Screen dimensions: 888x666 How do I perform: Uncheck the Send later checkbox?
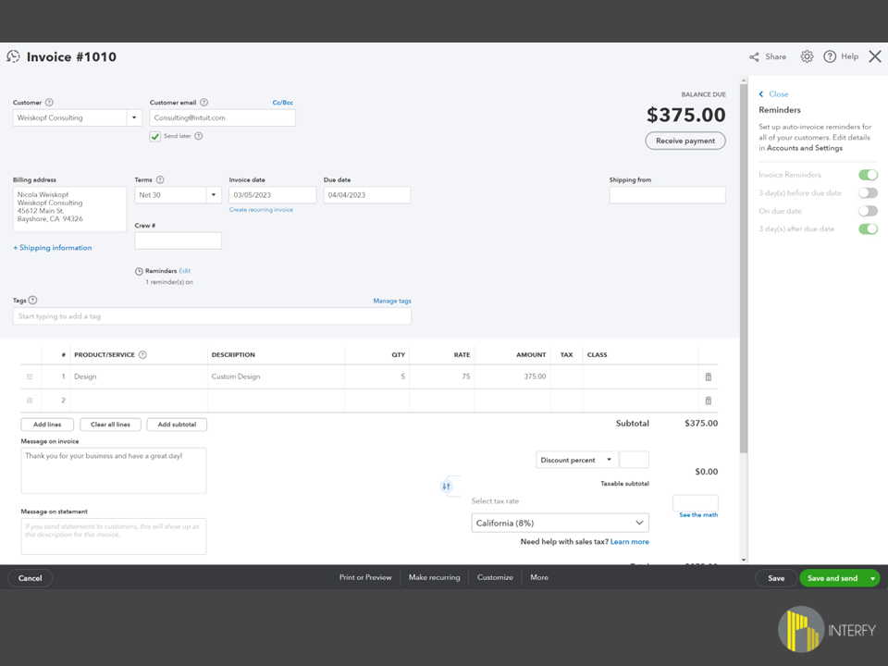pos(155,137)
